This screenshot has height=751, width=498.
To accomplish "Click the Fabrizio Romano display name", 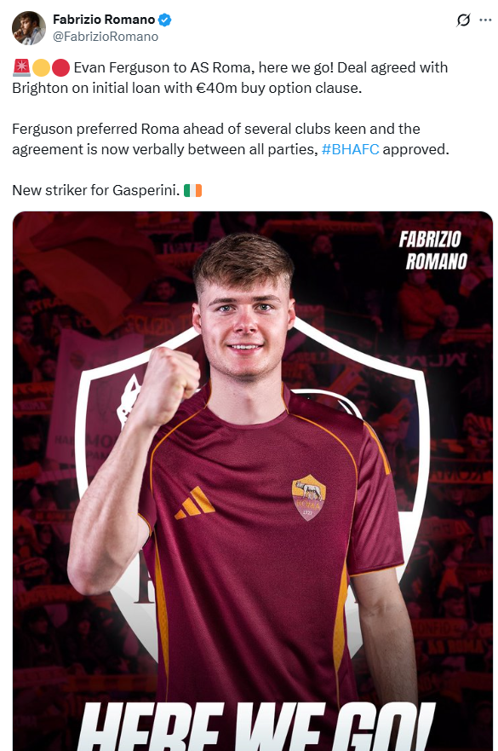I will pos(104,20).
